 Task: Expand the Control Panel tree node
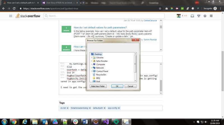92,71
